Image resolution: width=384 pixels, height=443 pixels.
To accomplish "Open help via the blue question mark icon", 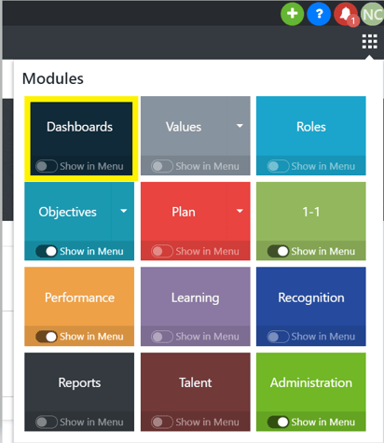I will 319,14.
